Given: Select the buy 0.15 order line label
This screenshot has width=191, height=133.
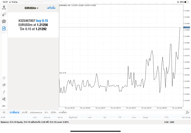Looking at the screenshot, I should click(x=63, y=73).
